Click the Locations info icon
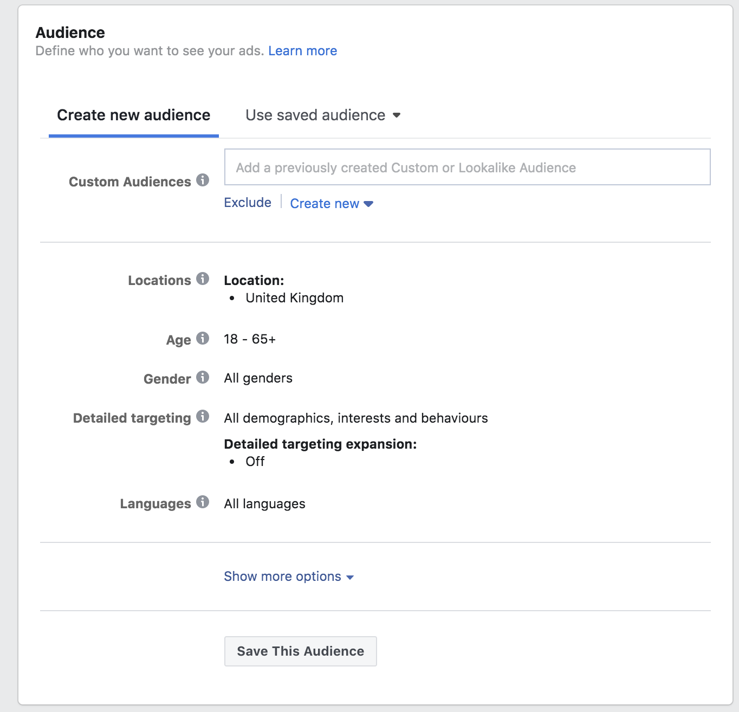The width and height of the screenshot is (739, 712). pos(203,279)
